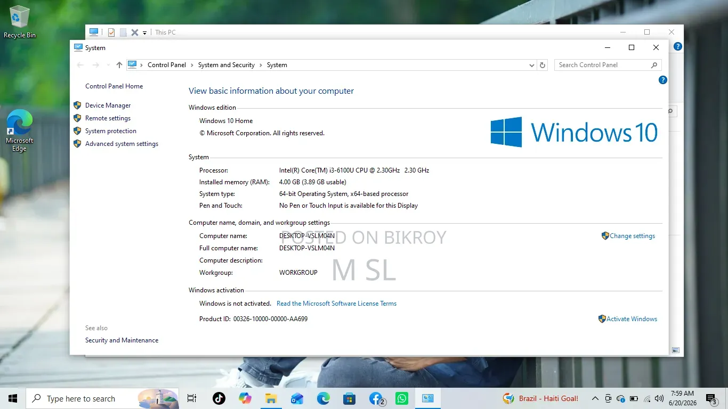Click the text Windows 10 Home
The width and height of the screenshot is (728, 409).
pos(226,121)
